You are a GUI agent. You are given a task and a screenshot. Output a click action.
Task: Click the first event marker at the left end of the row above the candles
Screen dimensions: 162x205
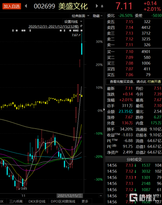(x=13, y=31)
